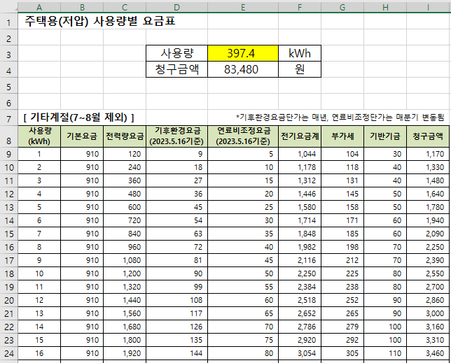The width and height of the screenshot is (451, 363).
Task: Click the 기본요금 table header
Action: pyautogui.click(x=82, y=136)
